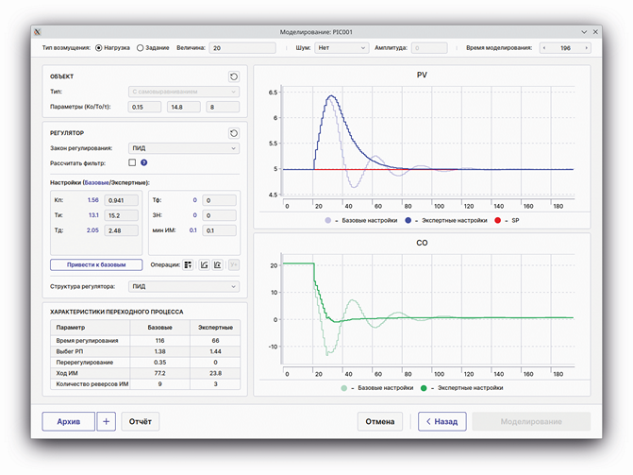Expand the Закон регулирования dropdown
The height and width of the screenshot is (475, 633).
click(x=183, y=148)
